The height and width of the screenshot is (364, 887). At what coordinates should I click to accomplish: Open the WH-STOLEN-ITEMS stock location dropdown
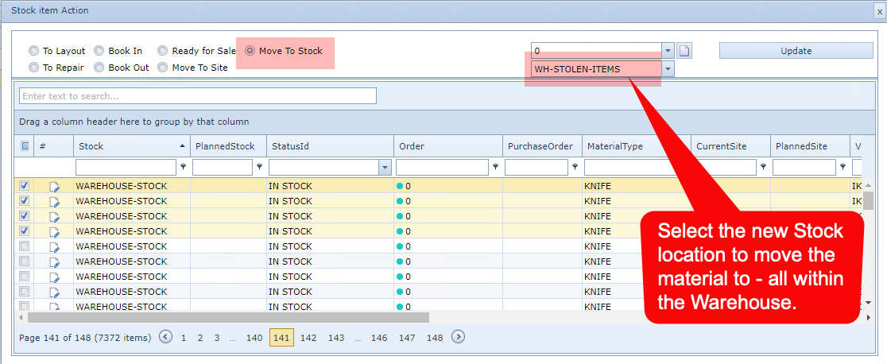tap(668, 69)
